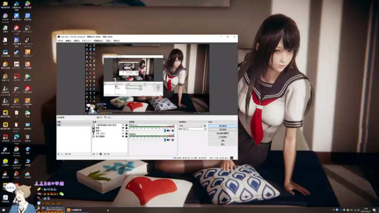The height and width of the screenshot is (213, 379).
Task: Toggle visibility eye of the 图像 2 source
Action: coord(123,131)
